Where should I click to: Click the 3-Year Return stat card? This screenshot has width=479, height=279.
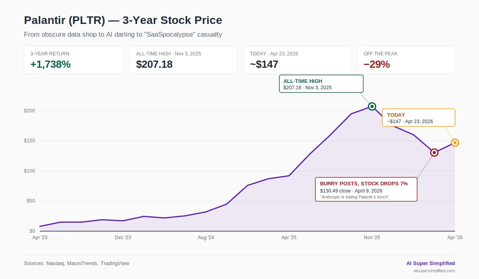tap(74, 60)
